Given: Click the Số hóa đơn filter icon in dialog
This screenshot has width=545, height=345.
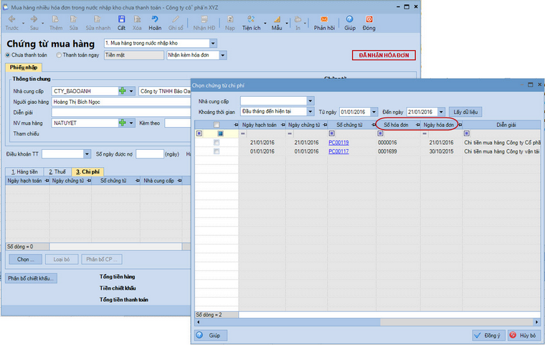Looking at the screenshot, I should [x=380, y=133].
